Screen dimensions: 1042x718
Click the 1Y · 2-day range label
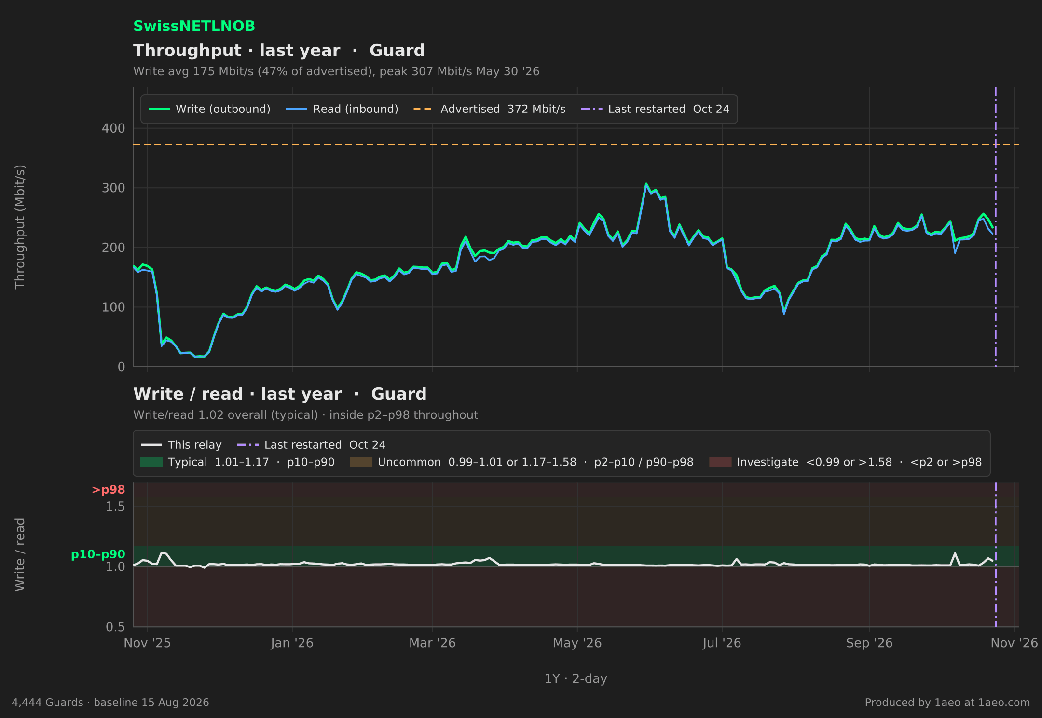tap(576, 678)
